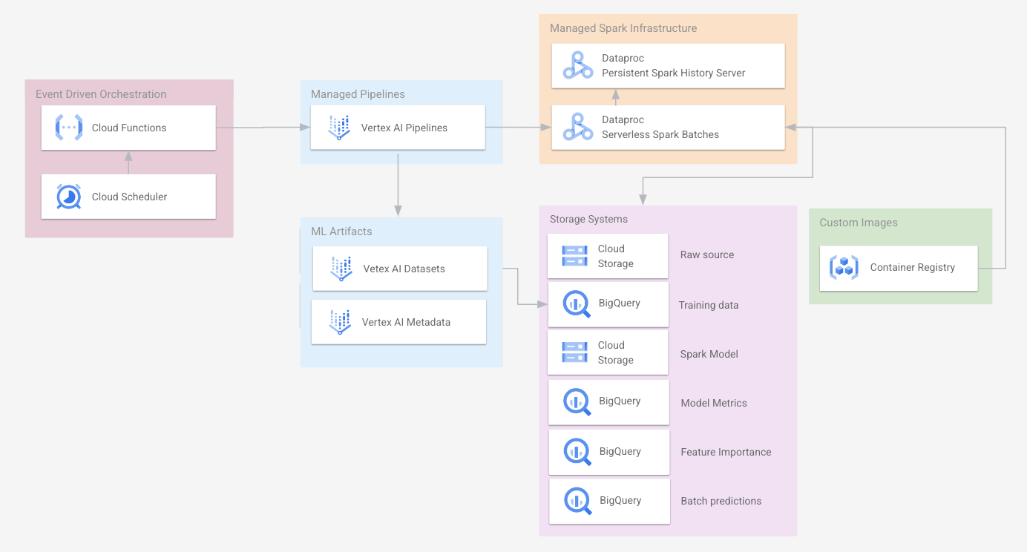Select 'BigQuery' text beside Batch predictions

click(620, 500)
